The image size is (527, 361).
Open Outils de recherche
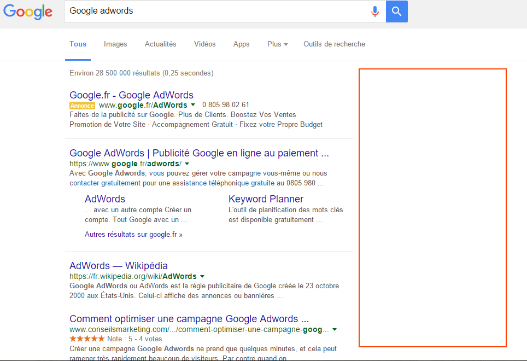pyautogui.click(x=335, y=44)
